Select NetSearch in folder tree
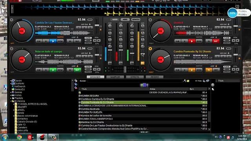 click(x=20, y=86)
